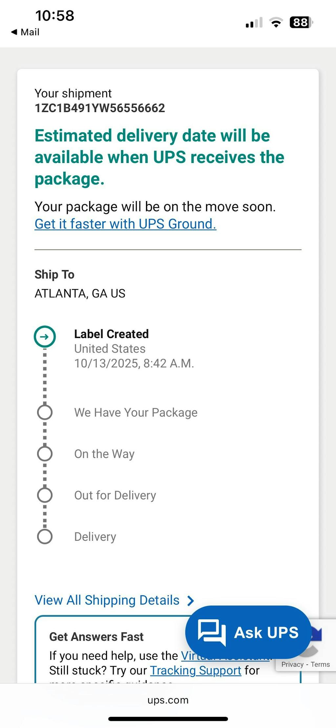Tap the chat bubble icon in Ask UPS
336x728 pixels.
[x=212, y=632]
